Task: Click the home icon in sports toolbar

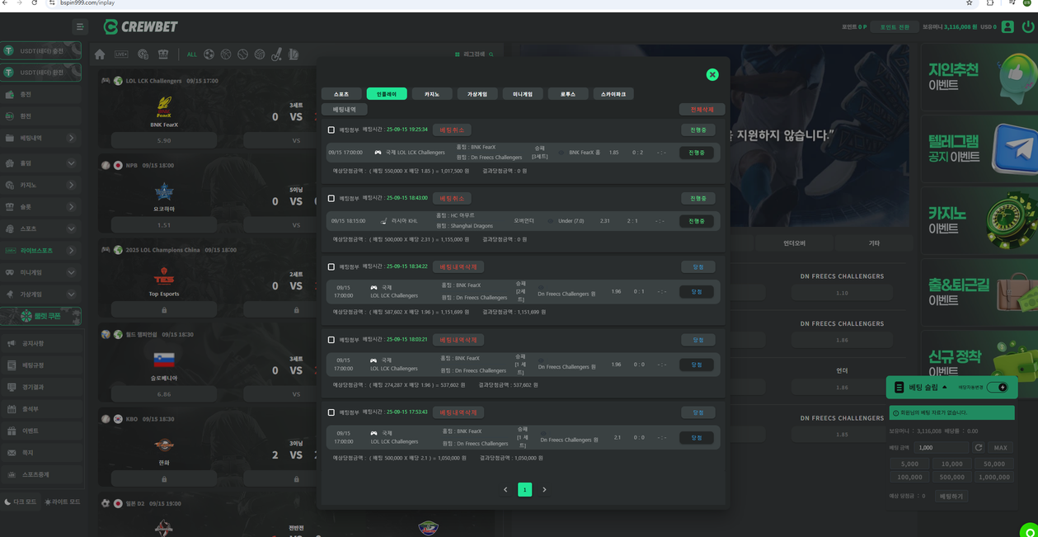Action: [100, 54]
